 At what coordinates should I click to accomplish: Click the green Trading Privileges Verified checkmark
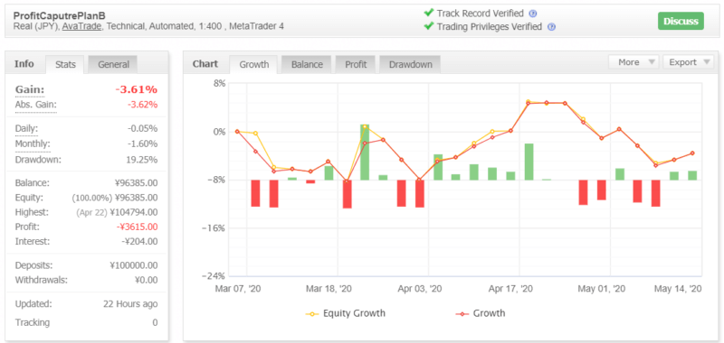coord(428,26)
